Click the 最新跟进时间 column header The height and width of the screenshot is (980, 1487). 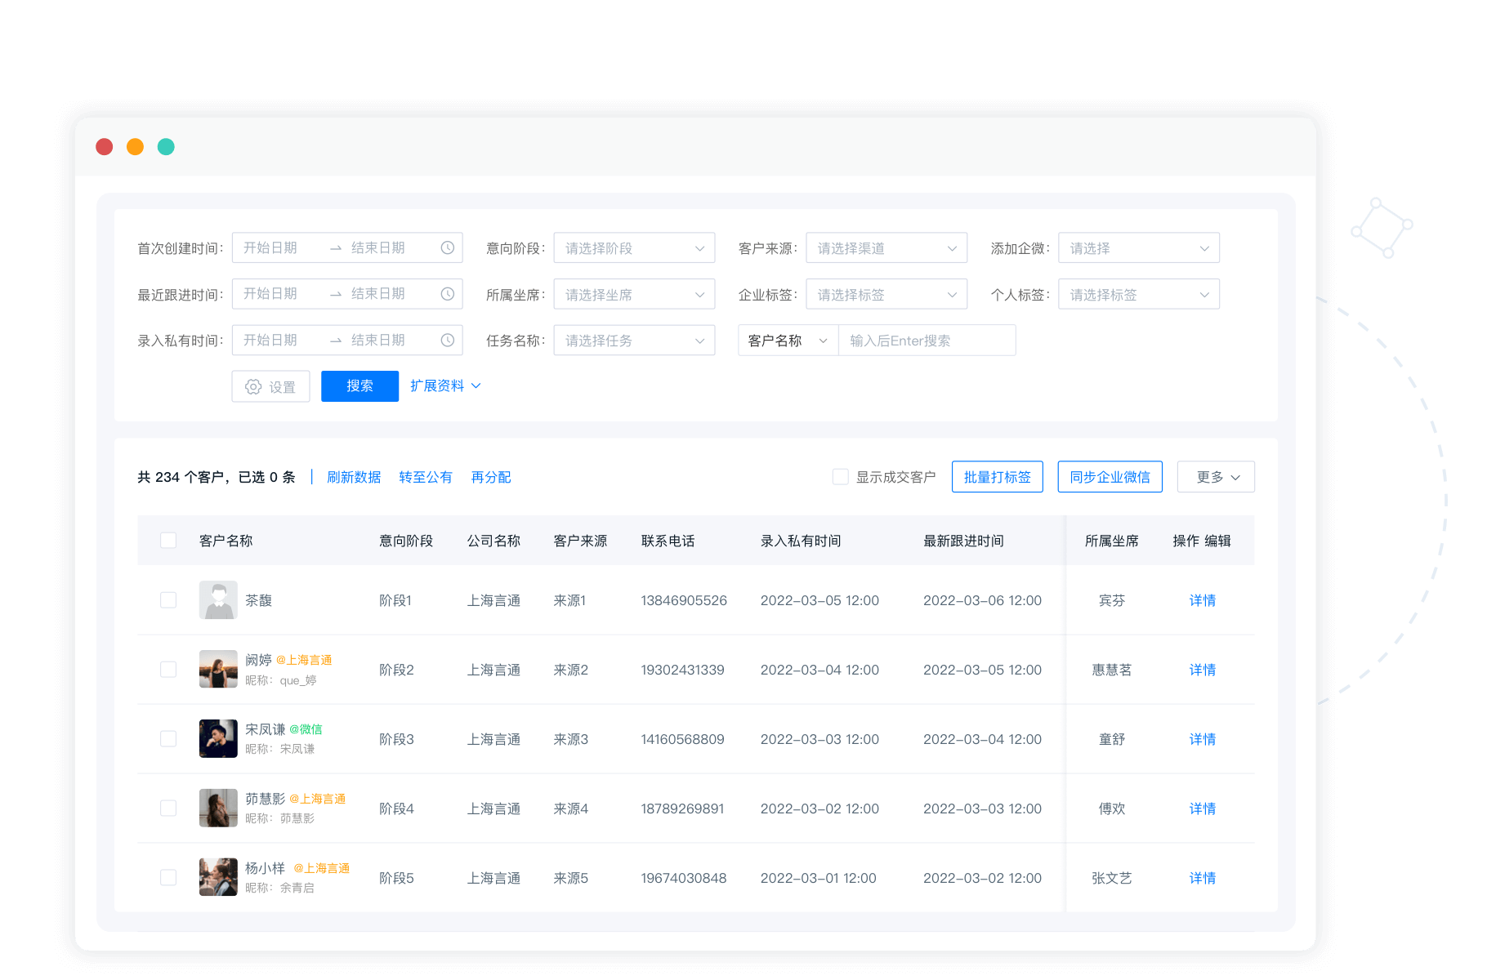tap(963, 541)
